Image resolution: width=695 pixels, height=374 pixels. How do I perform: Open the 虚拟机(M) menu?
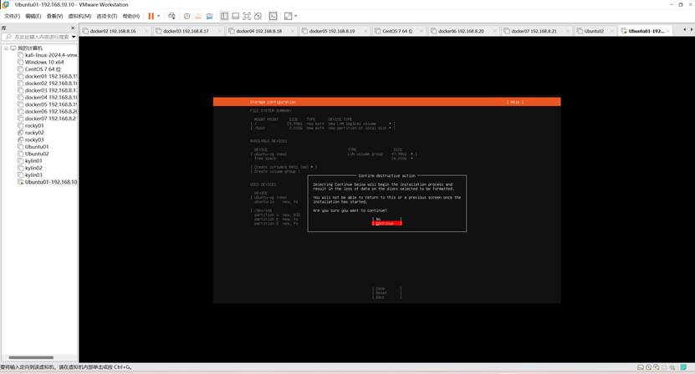pyautogui.click(x=79, y=16)
